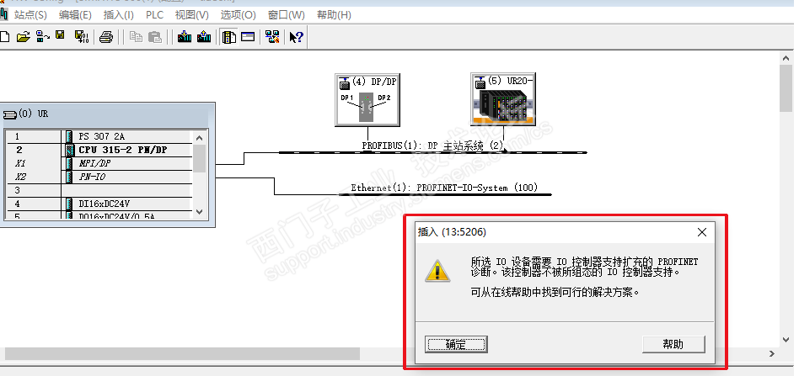Open the 站点(S) menu

(x=30, y=15)
